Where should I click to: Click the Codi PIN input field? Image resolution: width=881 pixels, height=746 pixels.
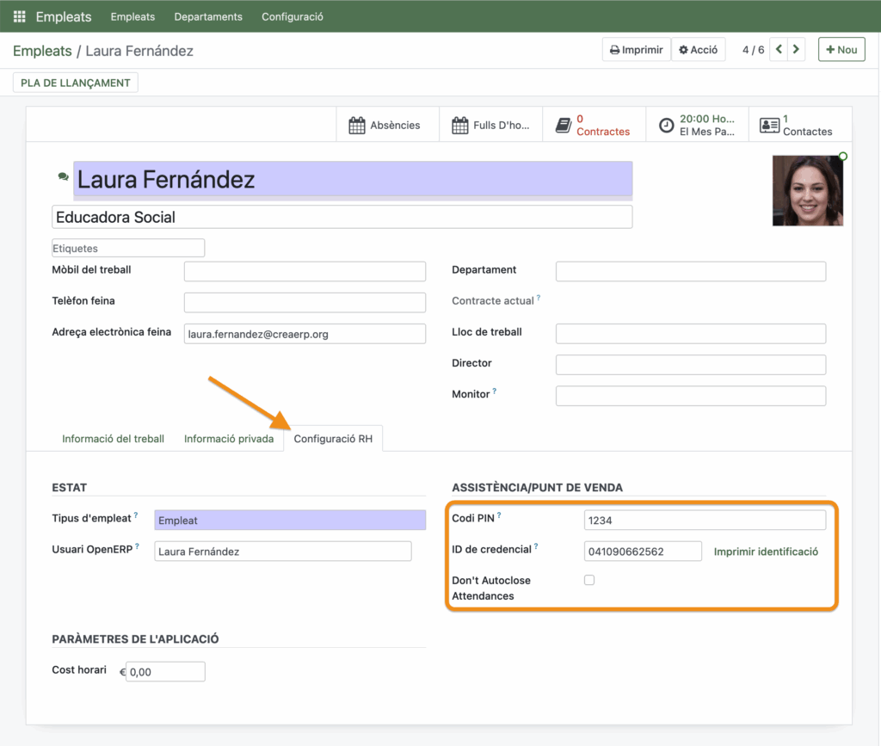tap(704, 521)
